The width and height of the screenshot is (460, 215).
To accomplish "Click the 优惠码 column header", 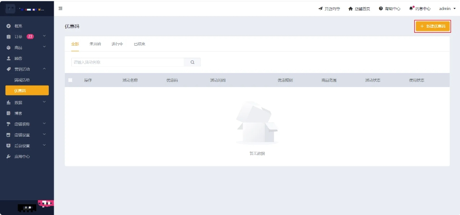I will pyautogui.click(x=172, y=80).
